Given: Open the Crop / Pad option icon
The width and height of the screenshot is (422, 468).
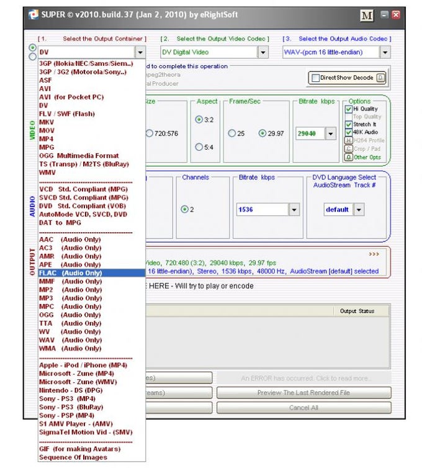Looking at the screenshot, I should click(x=348, y=148).
